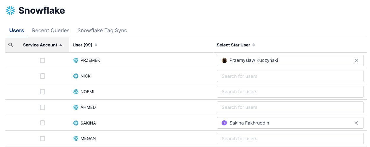The image size is (370, 147).
Task: Click the purple SF avatar for Sakina Fakhruddin
Action: point(224,123)
